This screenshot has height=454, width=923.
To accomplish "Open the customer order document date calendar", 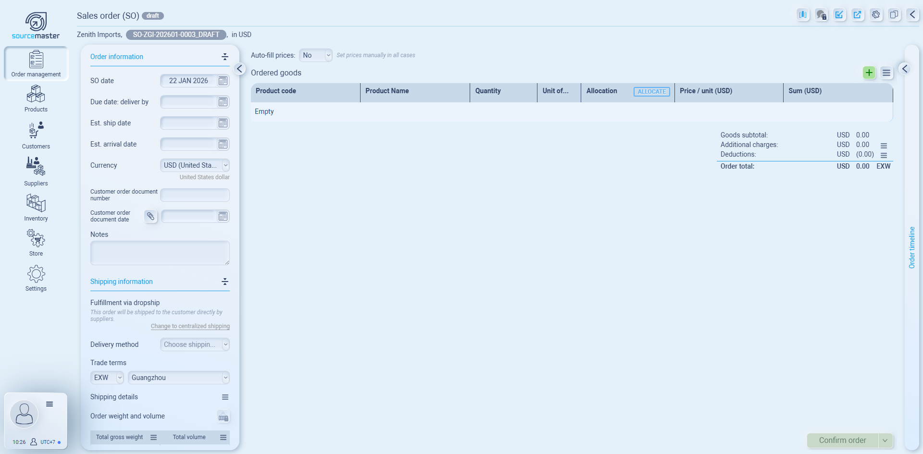I will 223,216.
